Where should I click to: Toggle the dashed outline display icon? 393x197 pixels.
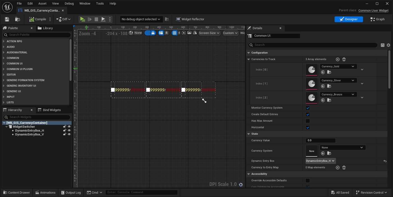(x=147, y=33)
